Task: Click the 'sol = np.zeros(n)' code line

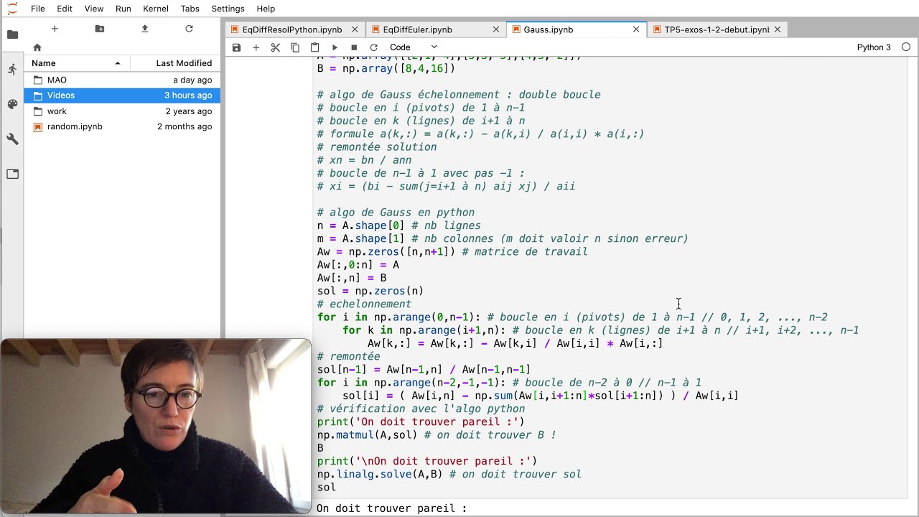Action: click(370, 291)
